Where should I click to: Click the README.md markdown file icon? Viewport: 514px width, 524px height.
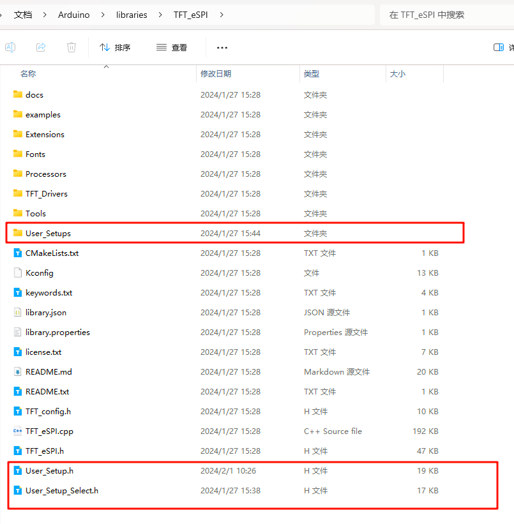click(x=18, y=371)
